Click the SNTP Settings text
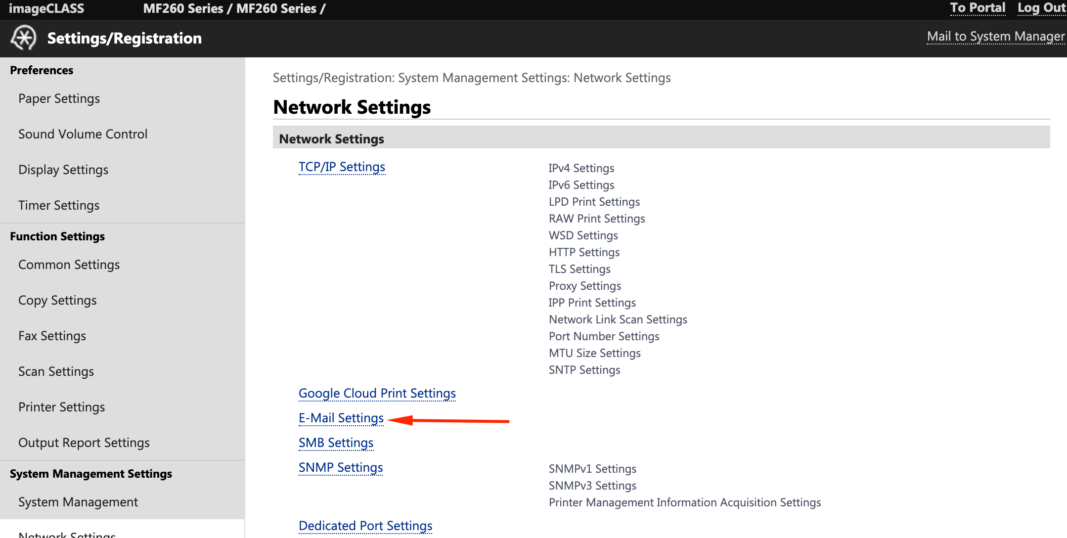The image size is (1067, 538). [x=584, y=370]
